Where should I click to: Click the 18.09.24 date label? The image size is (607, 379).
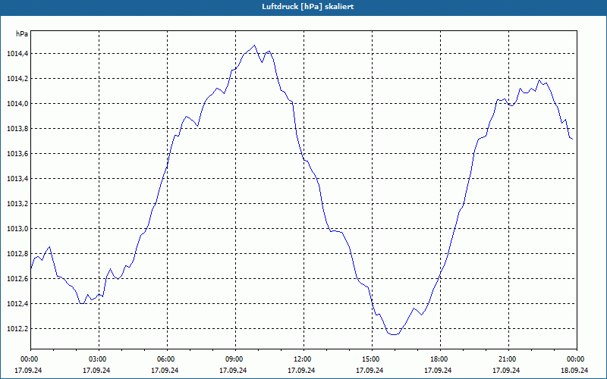(574, 370)
